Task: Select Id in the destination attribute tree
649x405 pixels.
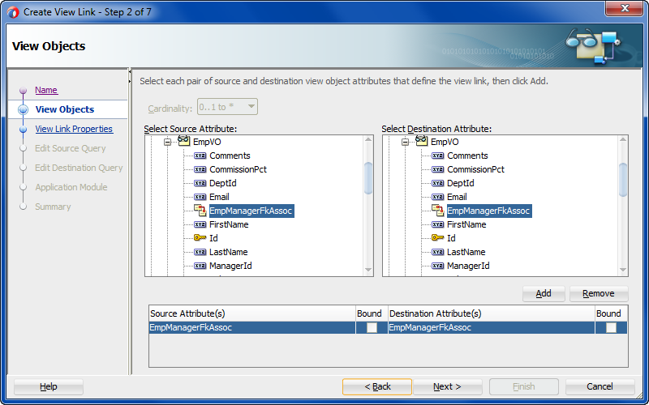Action: pos(451,238)
